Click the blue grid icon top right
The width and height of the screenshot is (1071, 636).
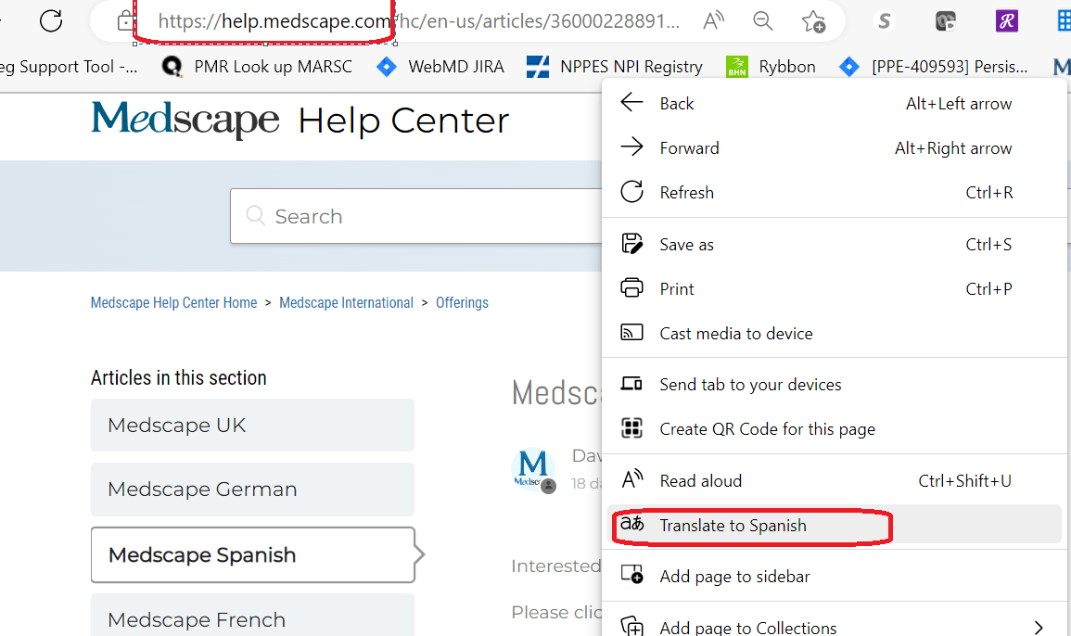click(x=1063, y=19)
